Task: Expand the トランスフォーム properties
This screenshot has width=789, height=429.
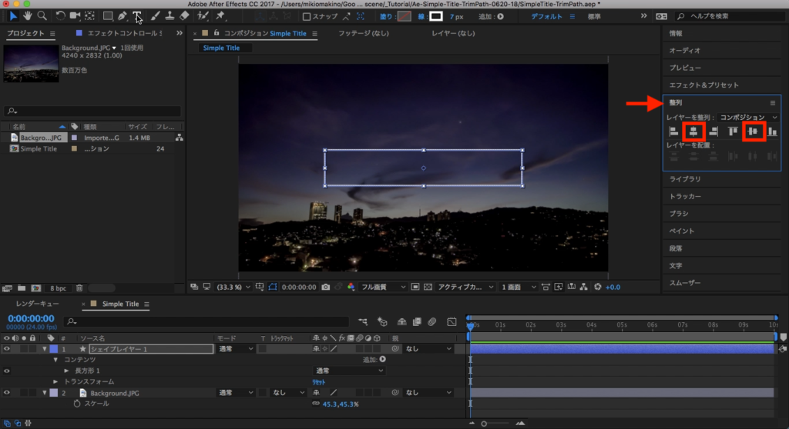Action: pyautogui.click(x=55, y=381)
